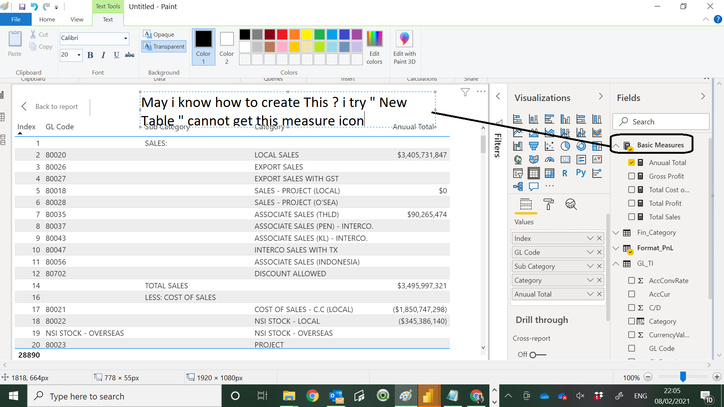
Task: Select the Python visual
Action: tap(581, 173)
